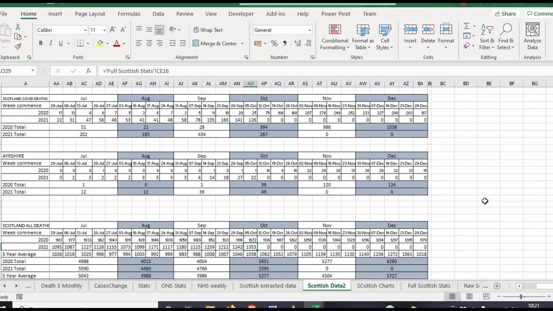Toggle Wrap Text
This screenshot has width=553, height=311.
(x=208, y=30)
